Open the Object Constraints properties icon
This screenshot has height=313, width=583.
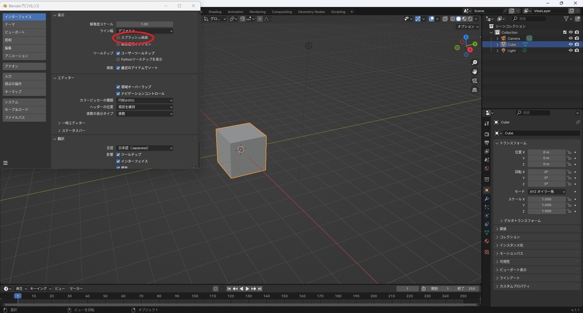(x=487, y=224)
